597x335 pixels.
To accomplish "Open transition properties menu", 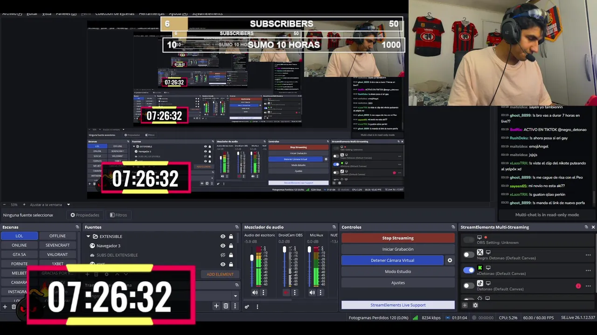I will coord(235,306).
